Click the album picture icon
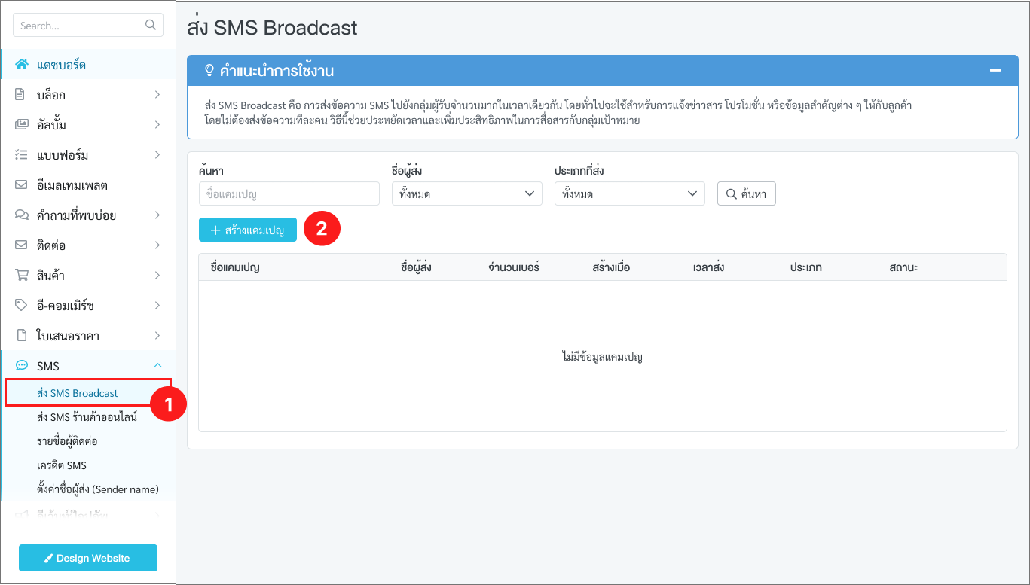The image size is (1030, 585). point(22,125)
